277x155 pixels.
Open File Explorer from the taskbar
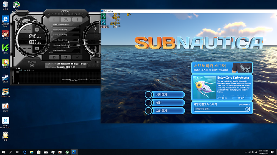pyautogui.click(x=32, y=152)
